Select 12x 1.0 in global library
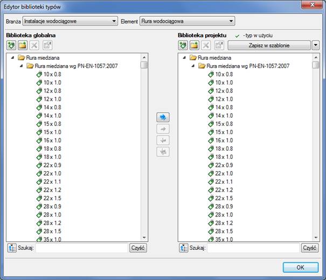The width and height of the screenshot is (326, 280). click(52, 99)
